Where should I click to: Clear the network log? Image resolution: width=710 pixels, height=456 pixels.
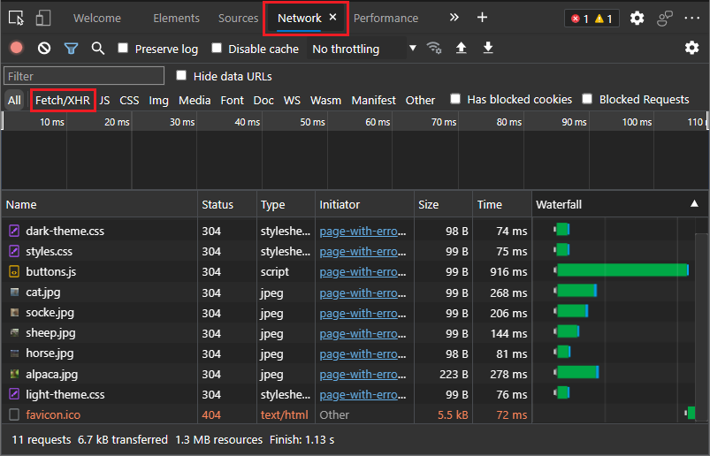pyautogui.click(x=44, y=48)
